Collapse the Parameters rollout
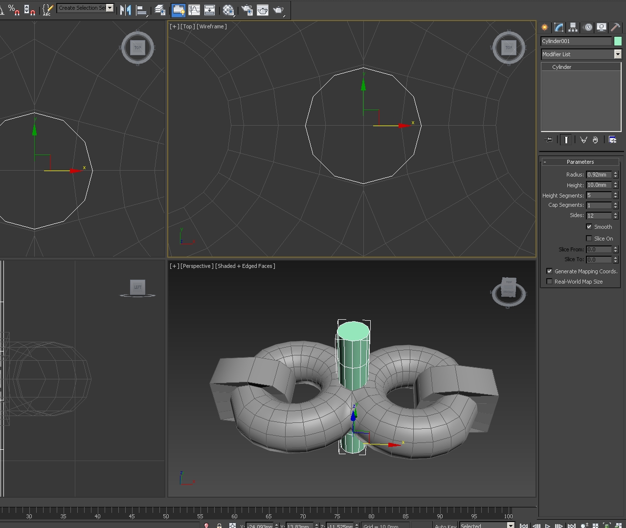The image size is (626, 528). tap(545, 162)
